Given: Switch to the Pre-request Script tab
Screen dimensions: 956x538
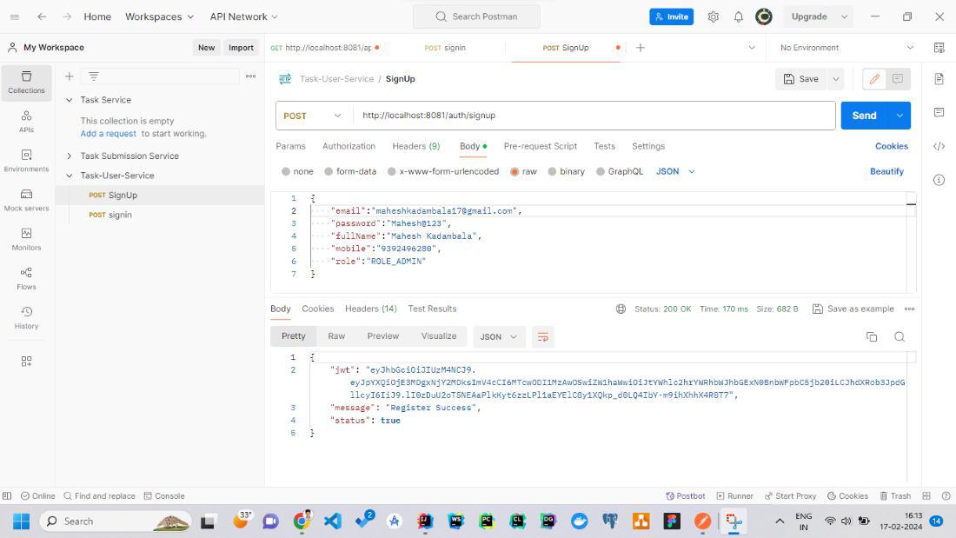Looking at the screenshot, I should 541,146.
